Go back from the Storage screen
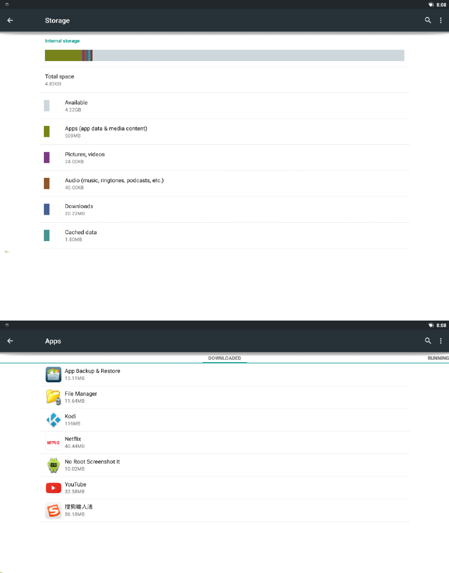The height and width of the screenshot is (573, 449). pos(10,21)
